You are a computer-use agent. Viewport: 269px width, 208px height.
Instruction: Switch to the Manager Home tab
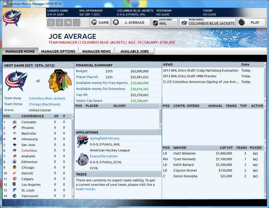click(x=20, y=51)
